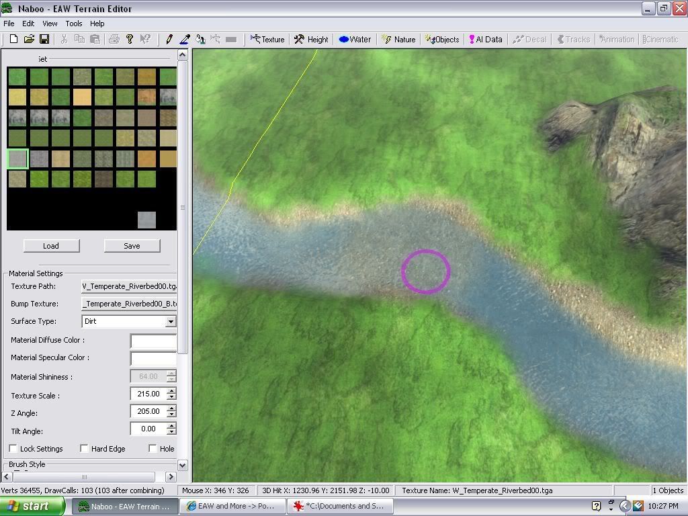Image resolution: width=688 pixels, height=516 pixels.
Task: Select the eyedropper pick tool
Action: click(x=185, y=39)
